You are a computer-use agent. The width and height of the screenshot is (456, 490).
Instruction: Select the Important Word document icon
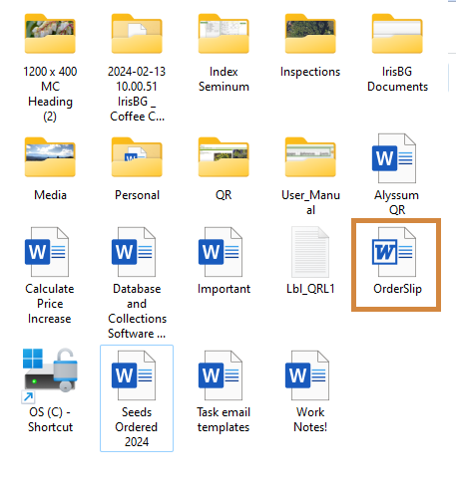point(221,252)
